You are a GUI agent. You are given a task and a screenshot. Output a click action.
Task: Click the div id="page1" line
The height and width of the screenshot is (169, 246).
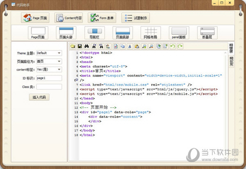click(x=115, y=112)
